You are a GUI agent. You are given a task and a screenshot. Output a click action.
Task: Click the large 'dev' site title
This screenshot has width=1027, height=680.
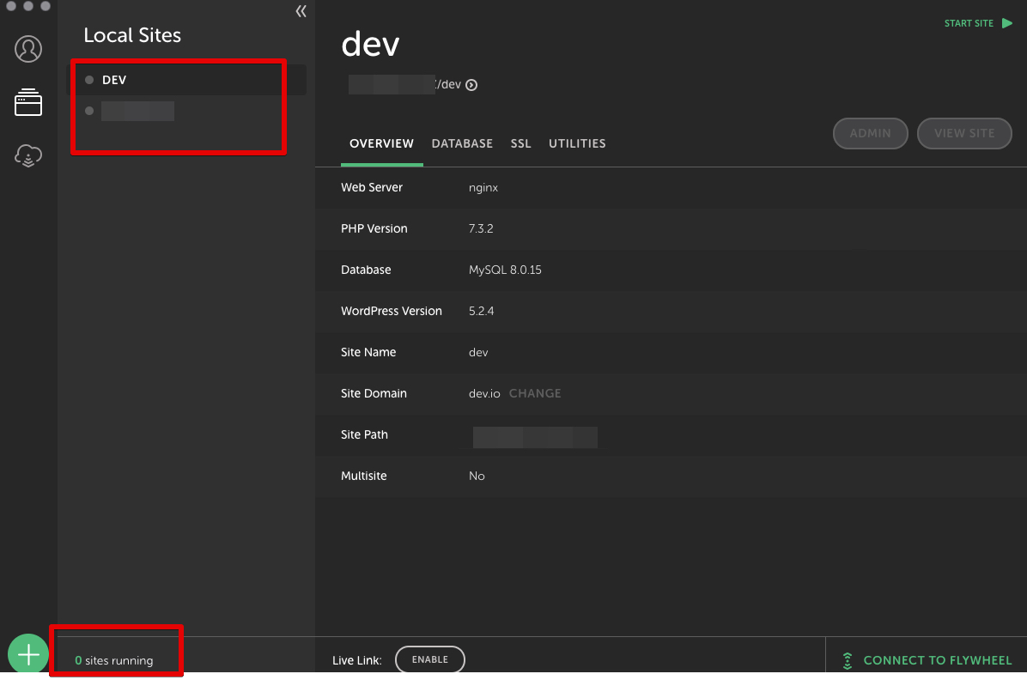pyautogui.click(x=370, y=45)
